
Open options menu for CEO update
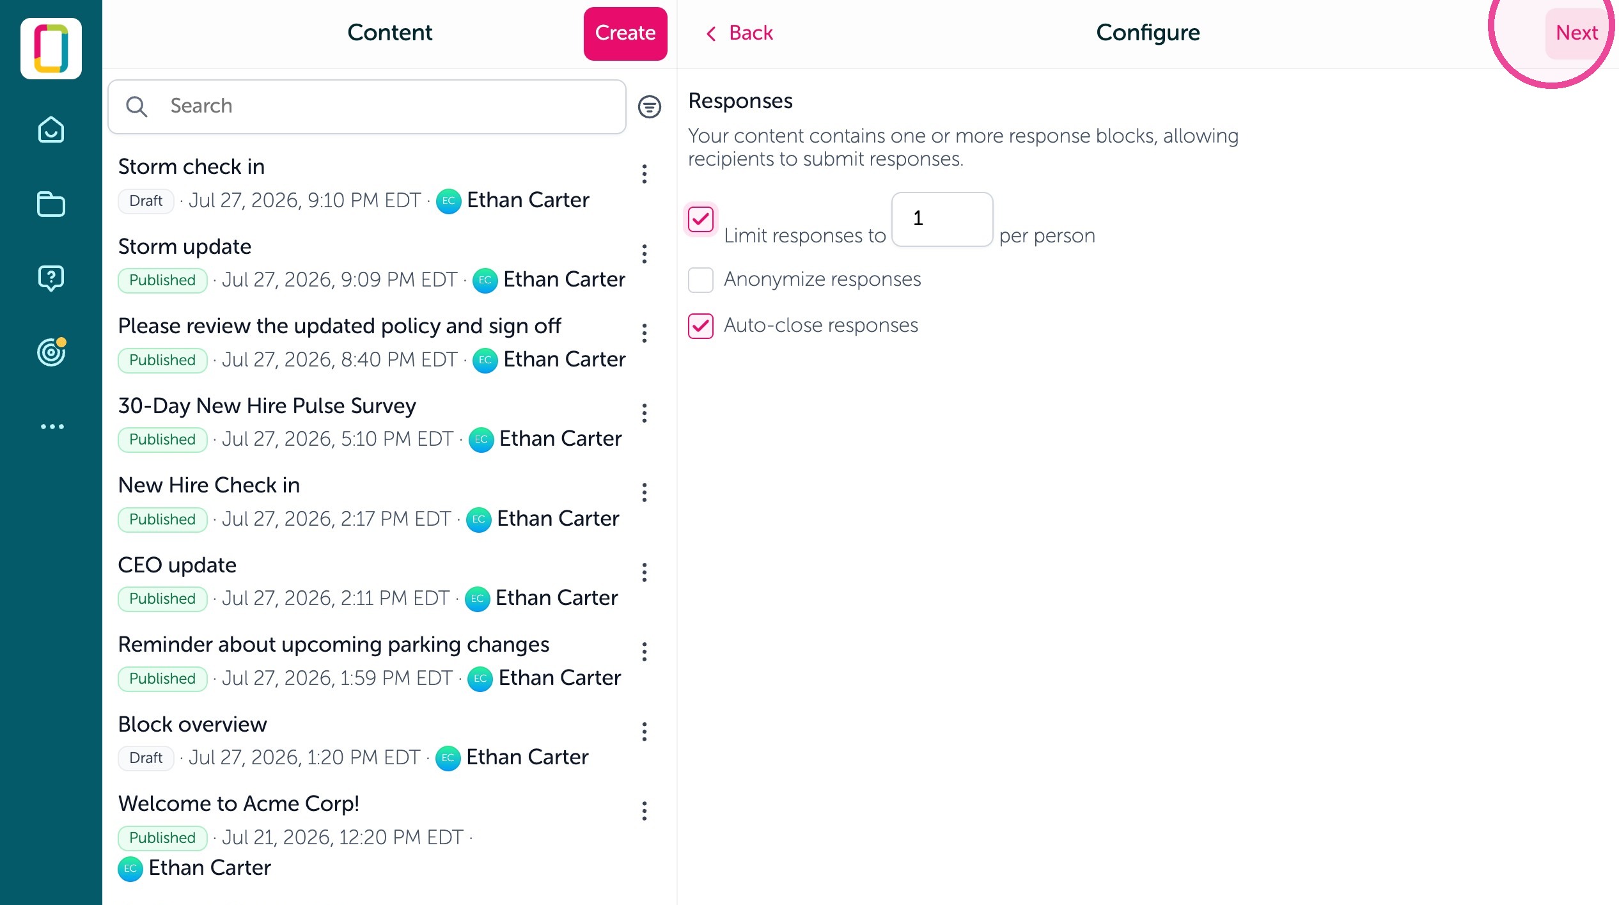pos(645,572)
